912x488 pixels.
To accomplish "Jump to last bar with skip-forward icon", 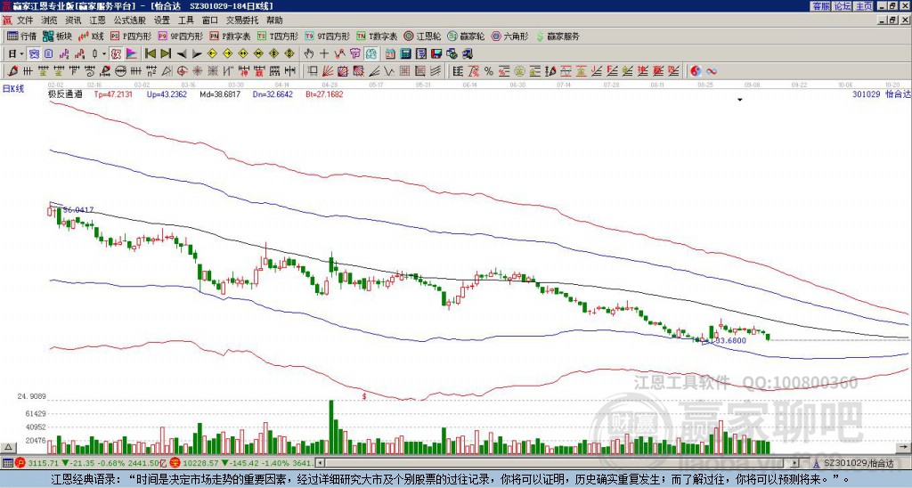I will tap(166, 54).
